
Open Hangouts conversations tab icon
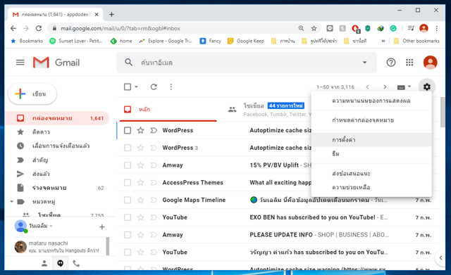click(60, 263)
